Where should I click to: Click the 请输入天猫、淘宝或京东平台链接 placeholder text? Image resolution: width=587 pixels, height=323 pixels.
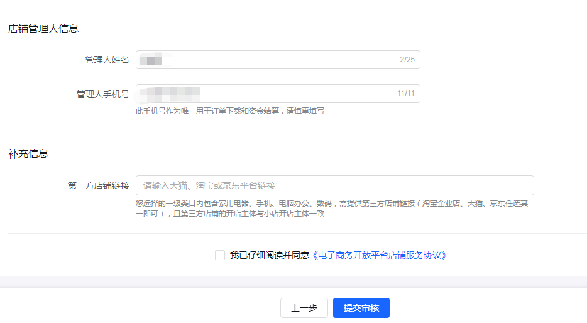[209, 185]
